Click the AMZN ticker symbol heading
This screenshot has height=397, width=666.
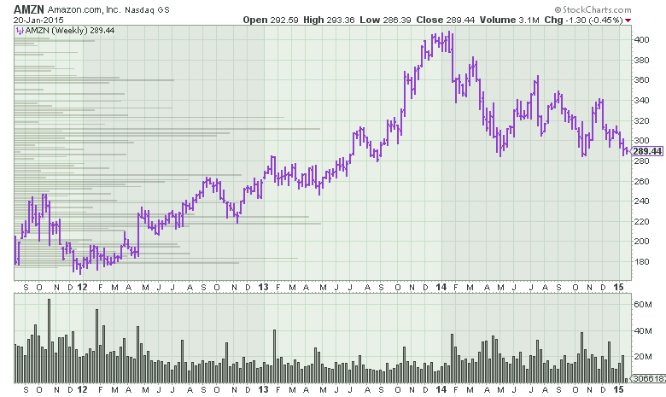point(29,9)
